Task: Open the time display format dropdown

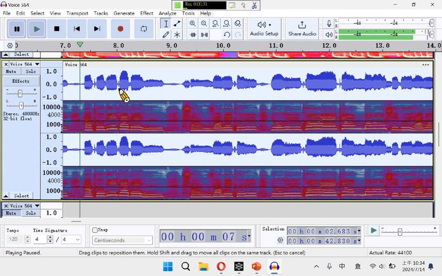Action: coord(249,235)
